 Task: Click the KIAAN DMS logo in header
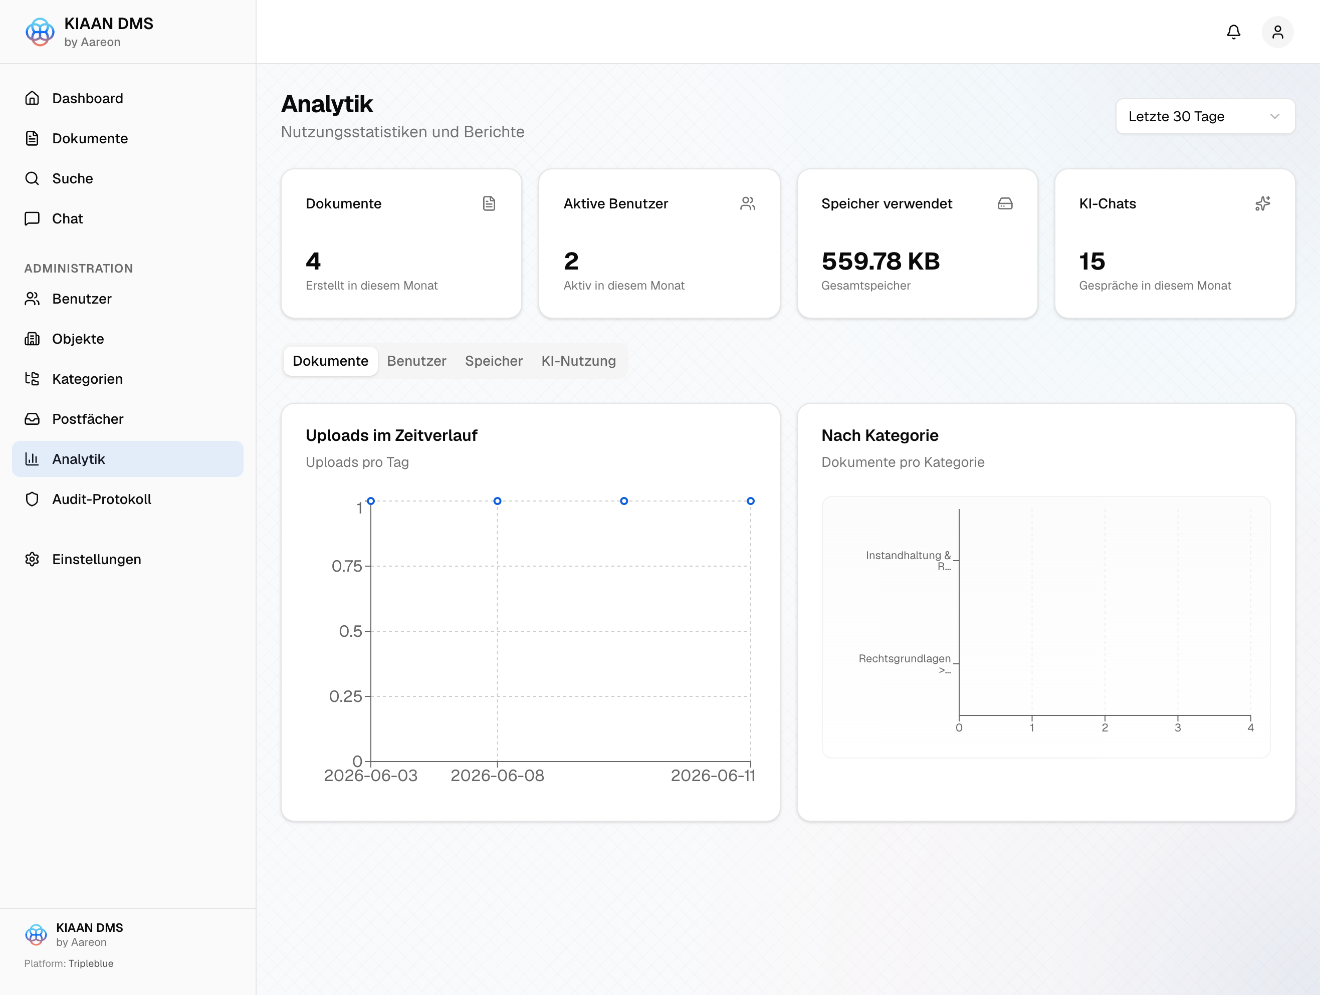pyautogui.click(x=40, y=32)
